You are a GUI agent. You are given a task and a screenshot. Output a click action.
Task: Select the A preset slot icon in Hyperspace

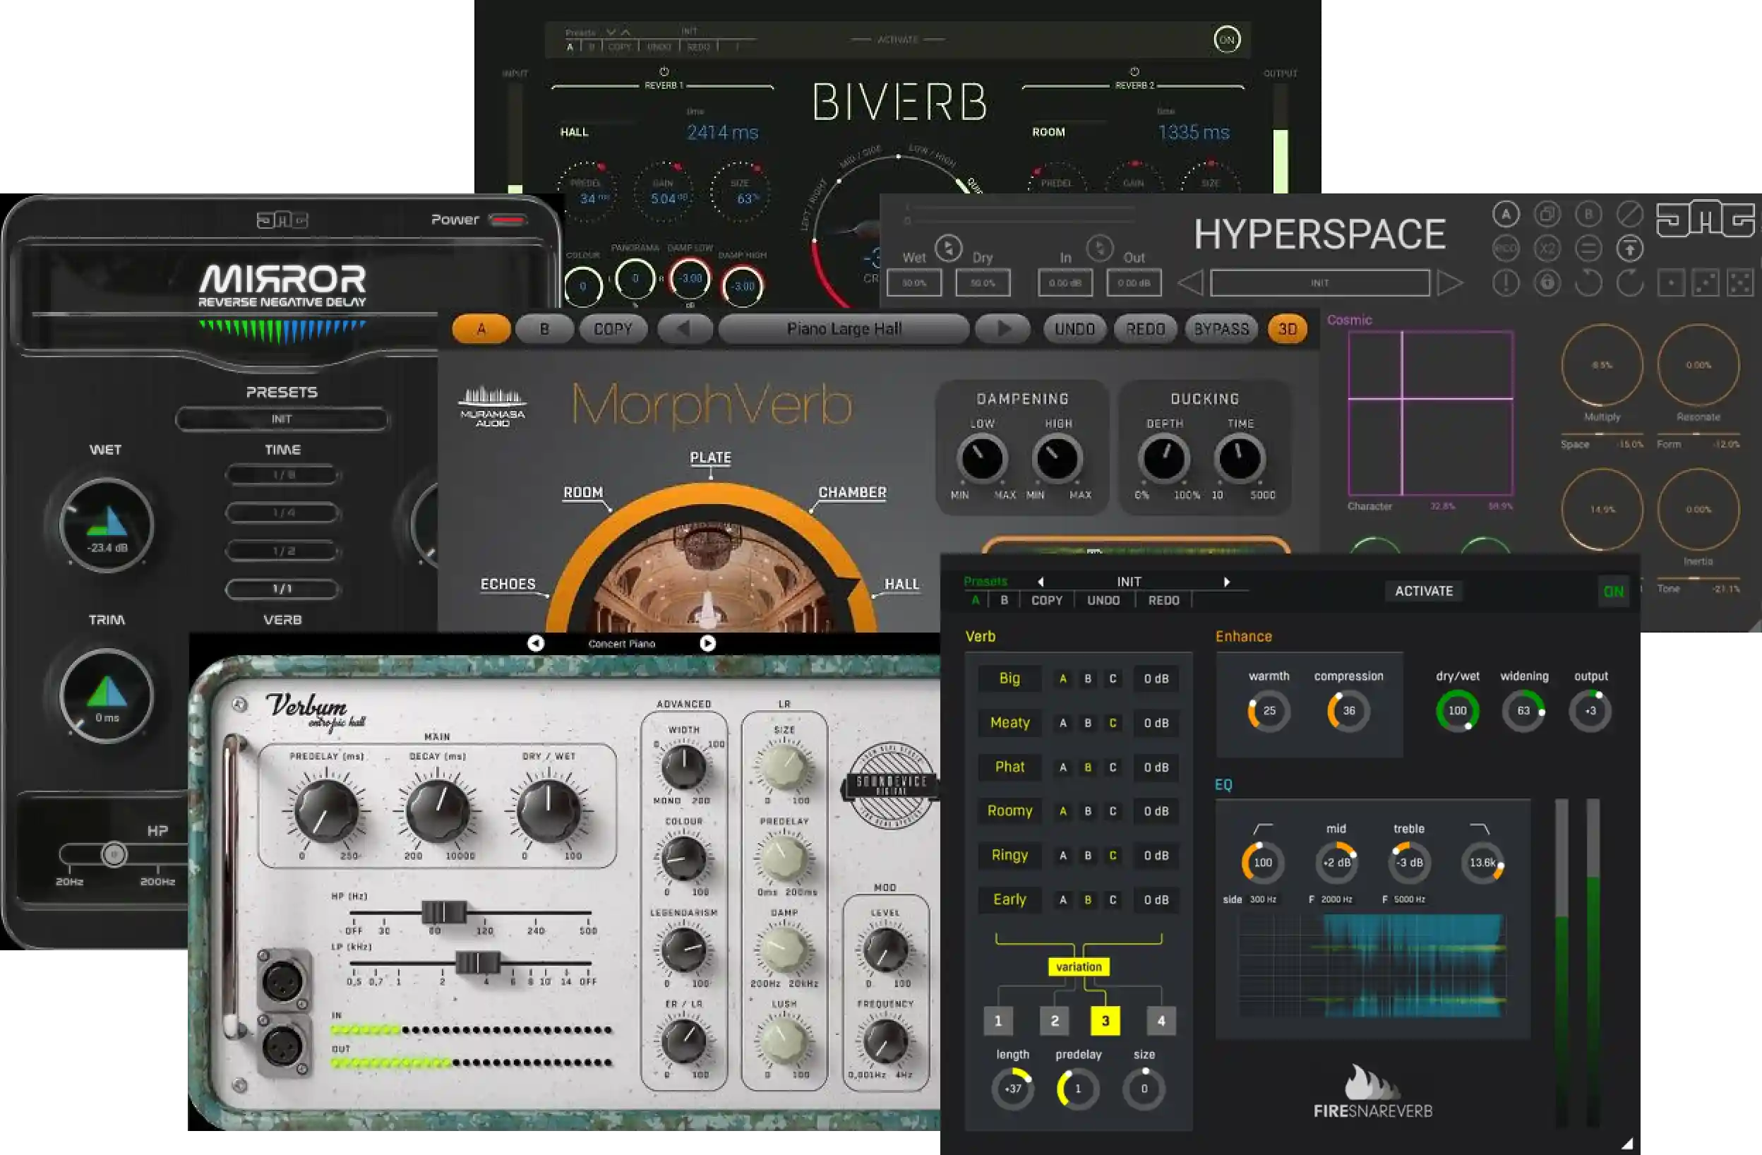[1506, 215]
